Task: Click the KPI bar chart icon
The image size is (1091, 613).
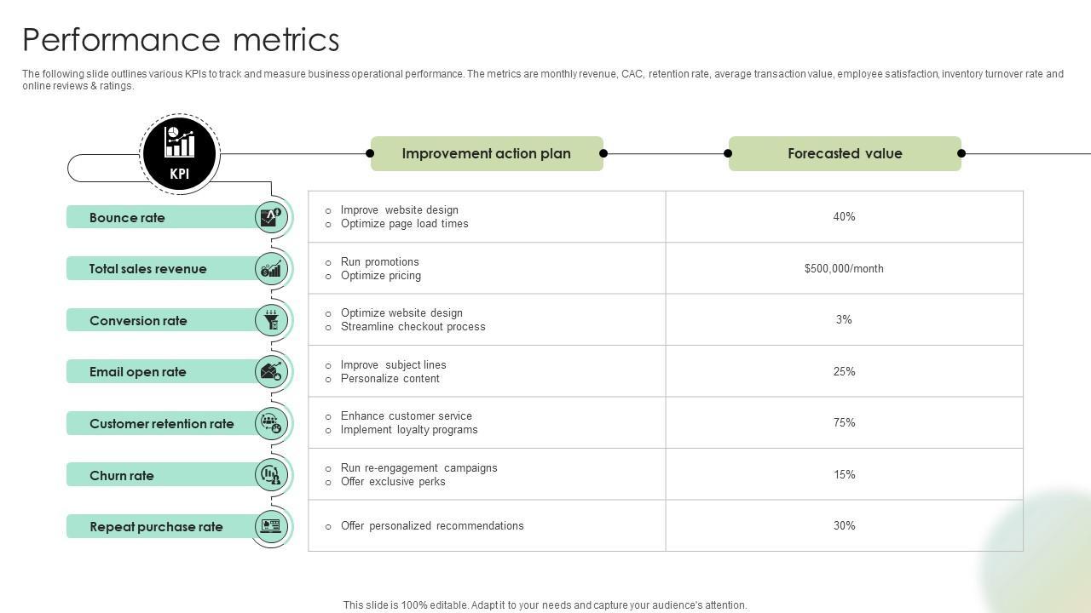Action: point(180,144)
